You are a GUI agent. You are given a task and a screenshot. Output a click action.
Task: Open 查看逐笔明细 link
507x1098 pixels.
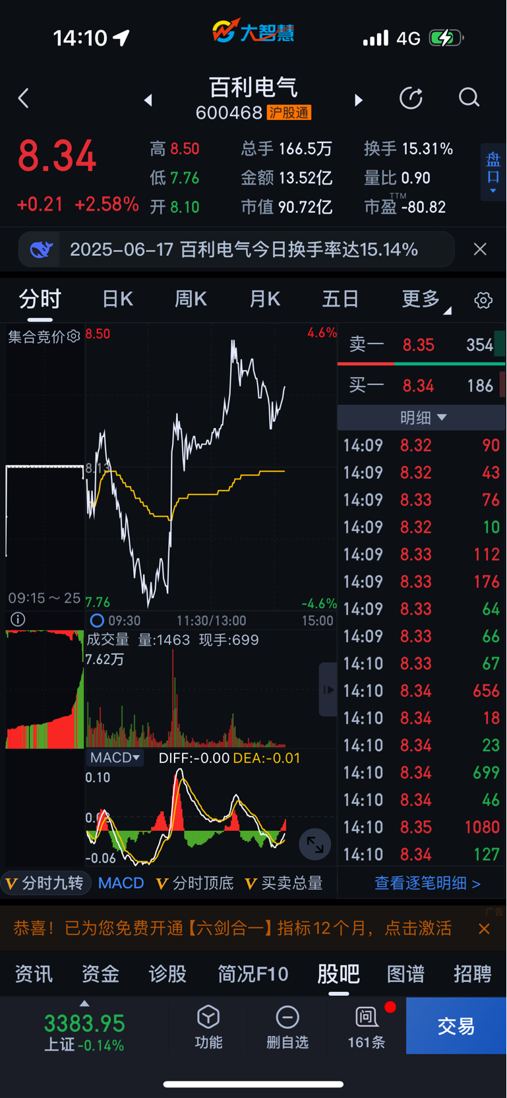pos(427,883)
